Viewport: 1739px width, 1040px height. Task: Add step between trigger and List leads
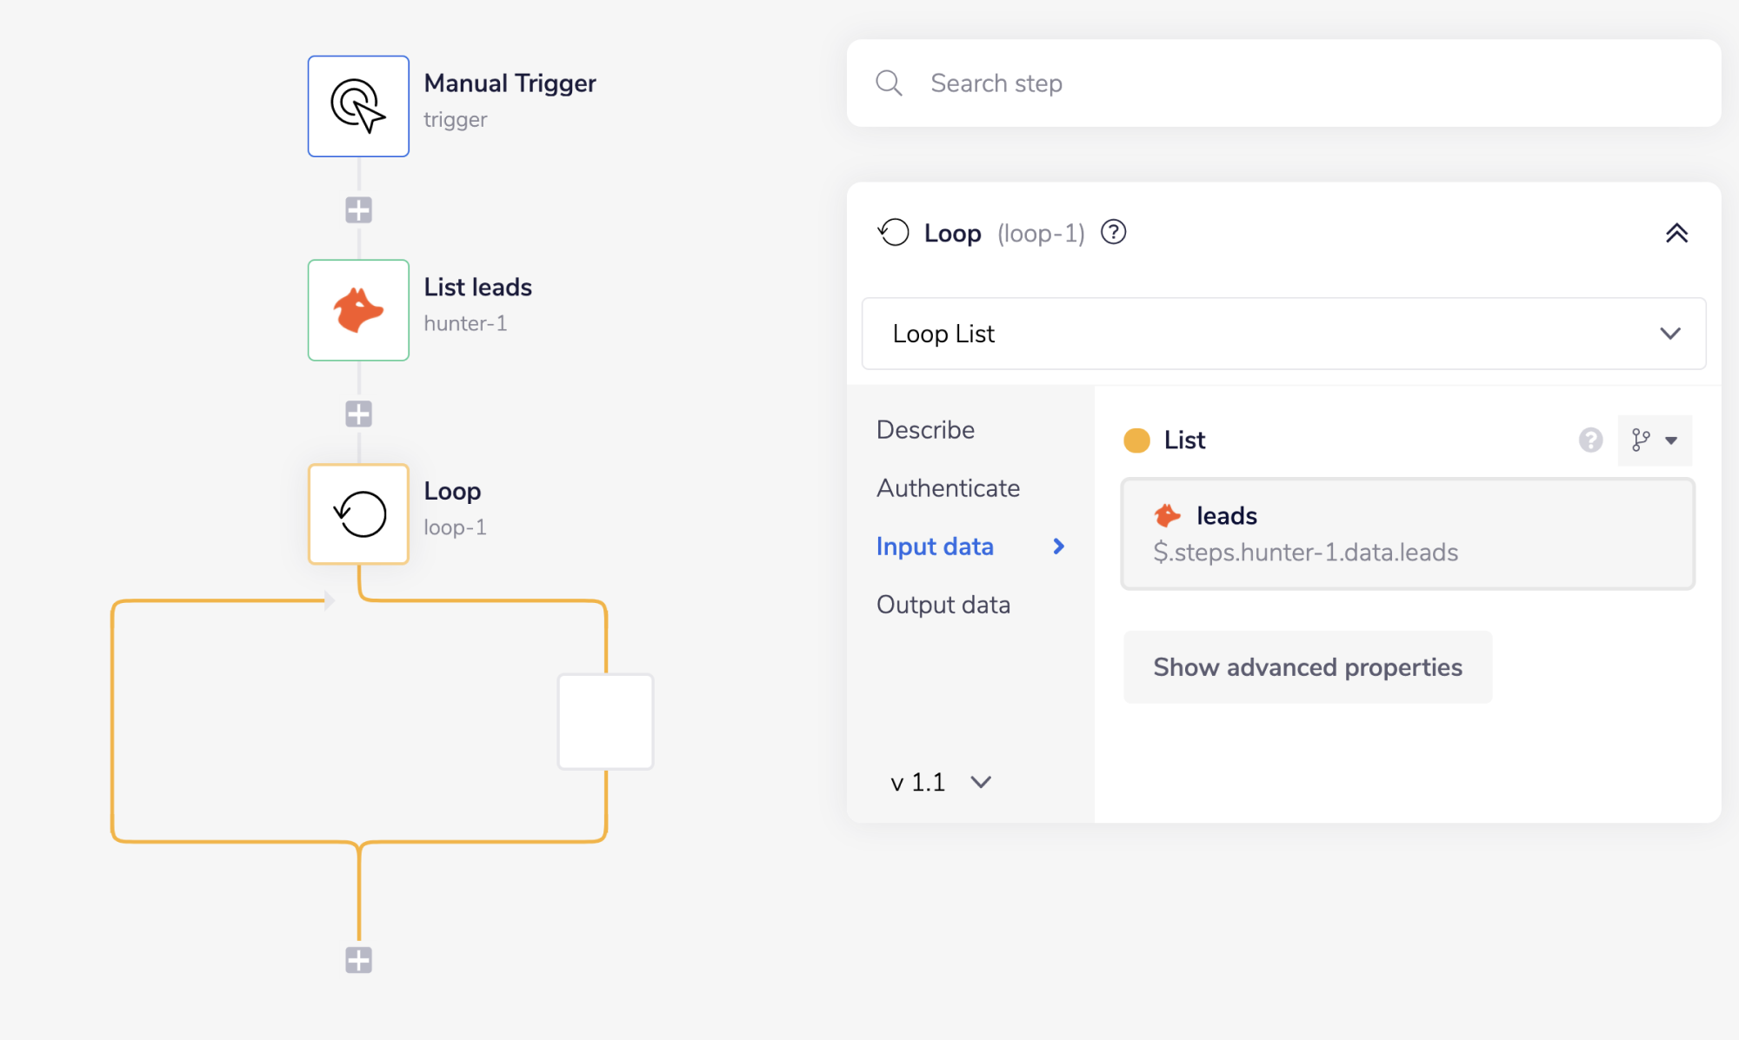coord(358,209)
